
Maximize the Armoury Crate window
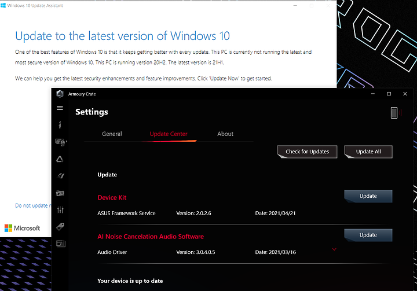click(389, 94)
